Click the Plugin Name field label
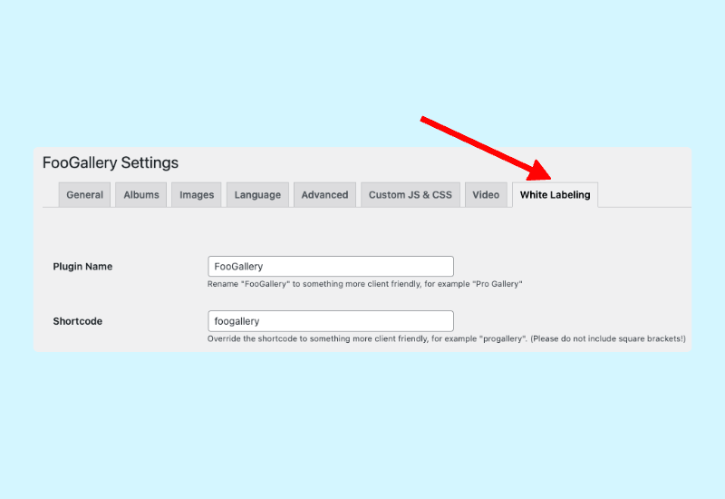 point(82,267)
